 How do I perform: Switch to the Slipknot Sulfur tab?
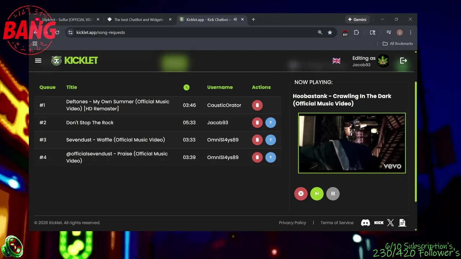(67, 19)
